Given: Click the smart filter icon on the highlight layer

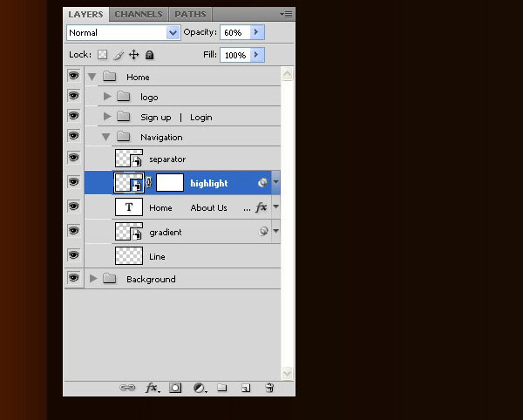Looking at the screenshot, I should click(x=263, y=182).
